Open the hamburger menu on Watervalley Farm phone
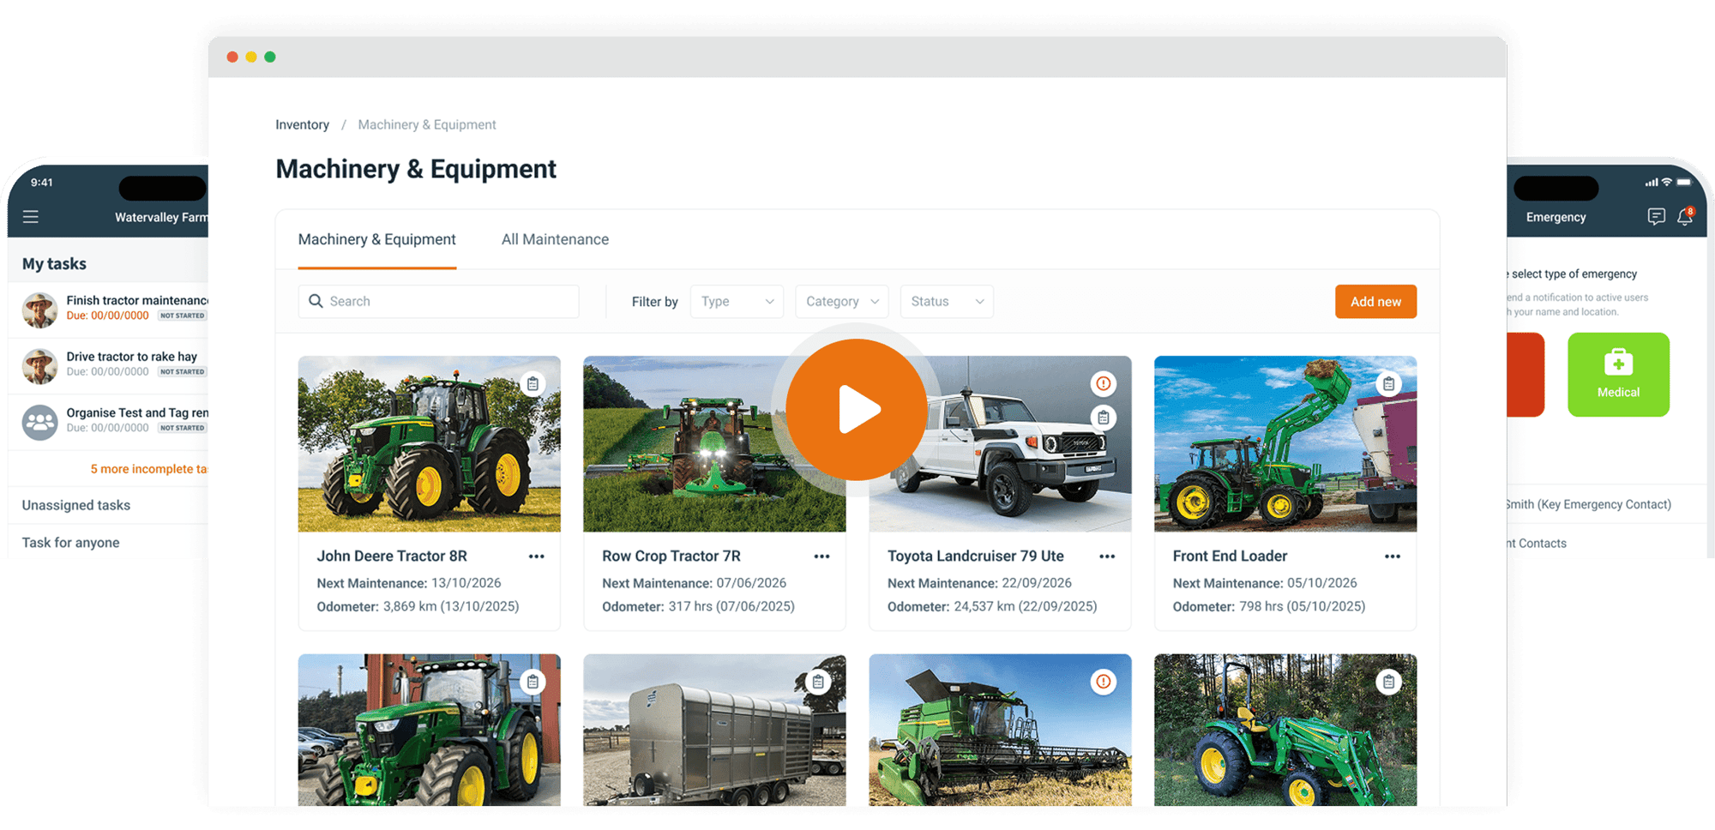This screenshot has width=1715, height=830. (x=31, y=217)
